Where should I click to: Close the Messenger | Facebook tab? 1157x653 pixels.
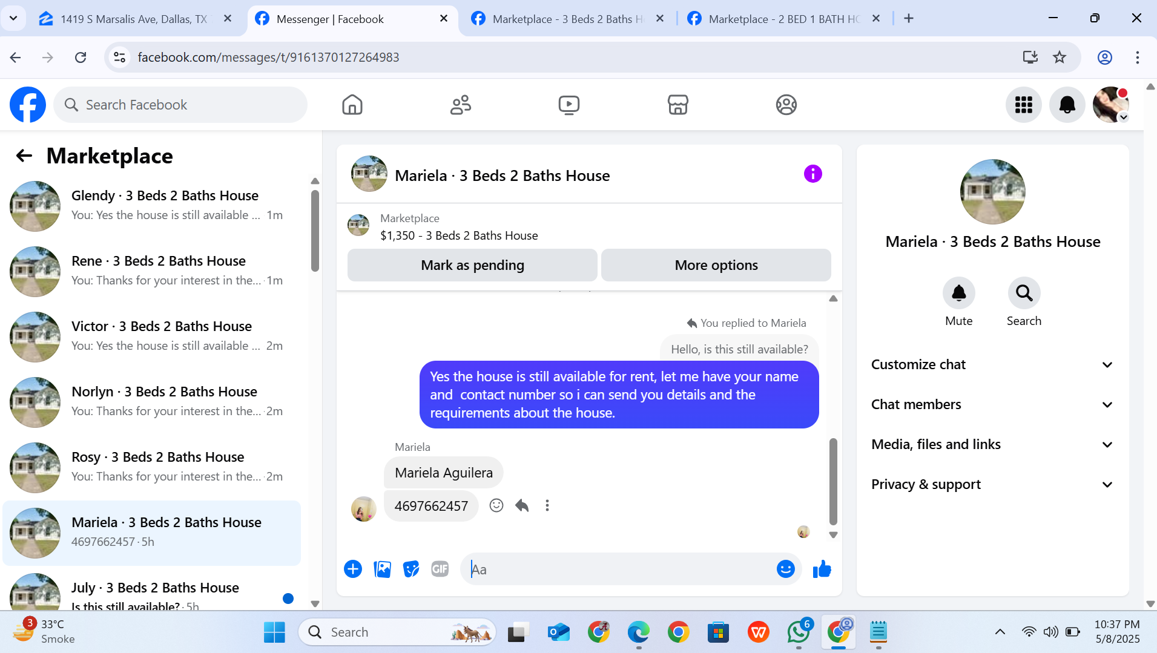coord(444,19)
